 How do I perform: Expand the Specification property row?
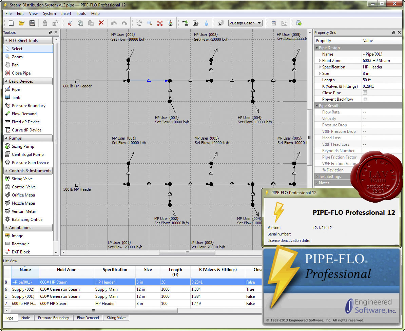point(320,67)
